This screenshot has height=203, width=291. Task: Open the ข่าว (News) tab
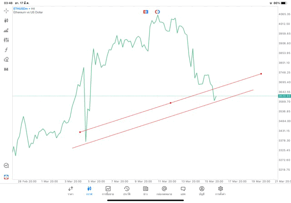[x=145, y=191]
